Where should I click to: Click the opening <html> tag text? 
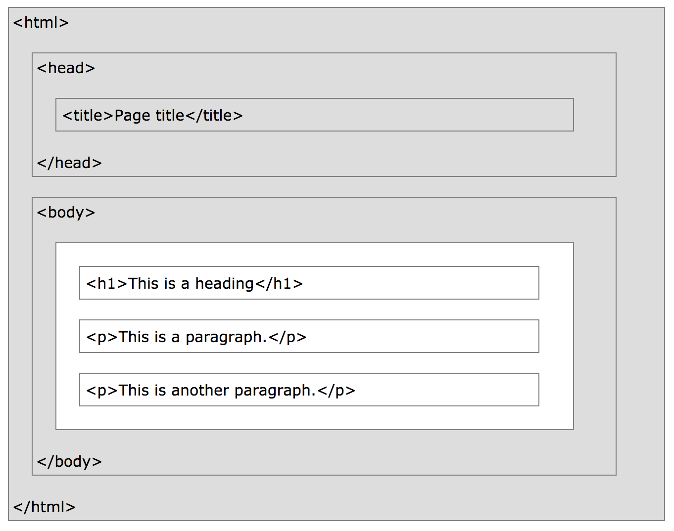coord(41,23)
